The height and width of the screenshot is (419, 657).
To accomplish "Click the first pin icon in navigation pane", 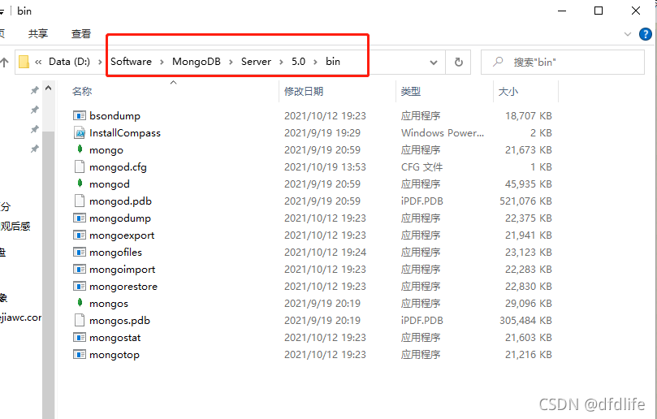I will tap(35, 90).
